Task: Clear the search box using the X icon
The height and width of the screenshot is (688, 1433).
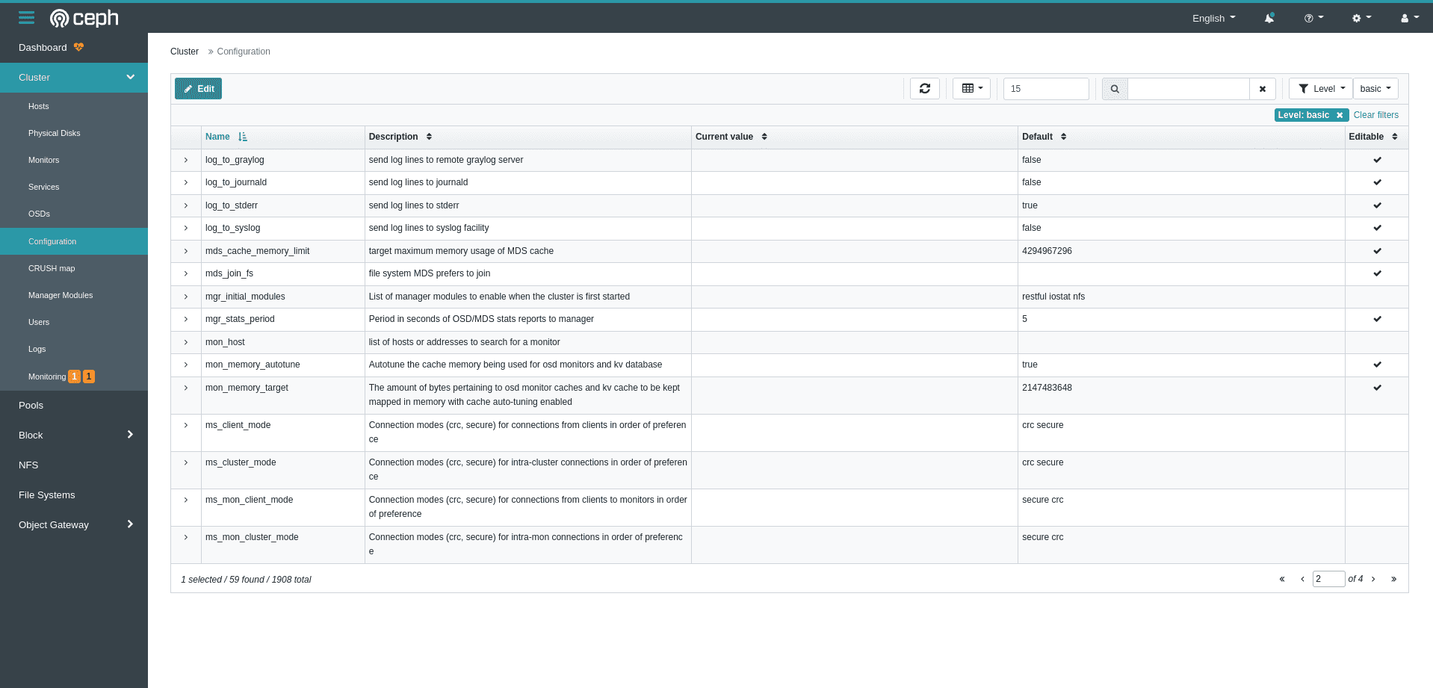Action: (x=1262, y=88)
